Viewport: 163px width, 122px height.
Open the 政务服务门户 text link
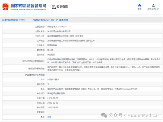154,9
